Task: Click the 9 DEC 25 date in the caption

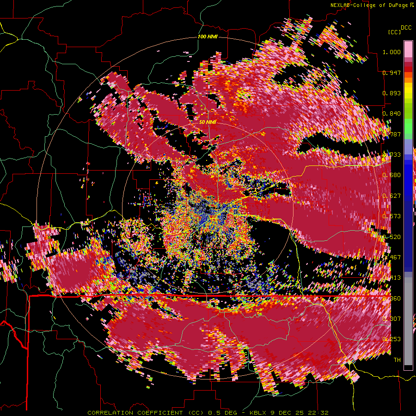Action: [x=288, y=413]
